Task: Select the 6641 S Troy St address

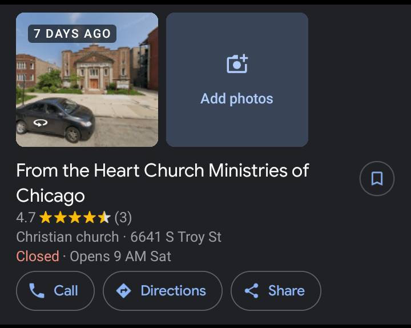Action: click(176, 237)
